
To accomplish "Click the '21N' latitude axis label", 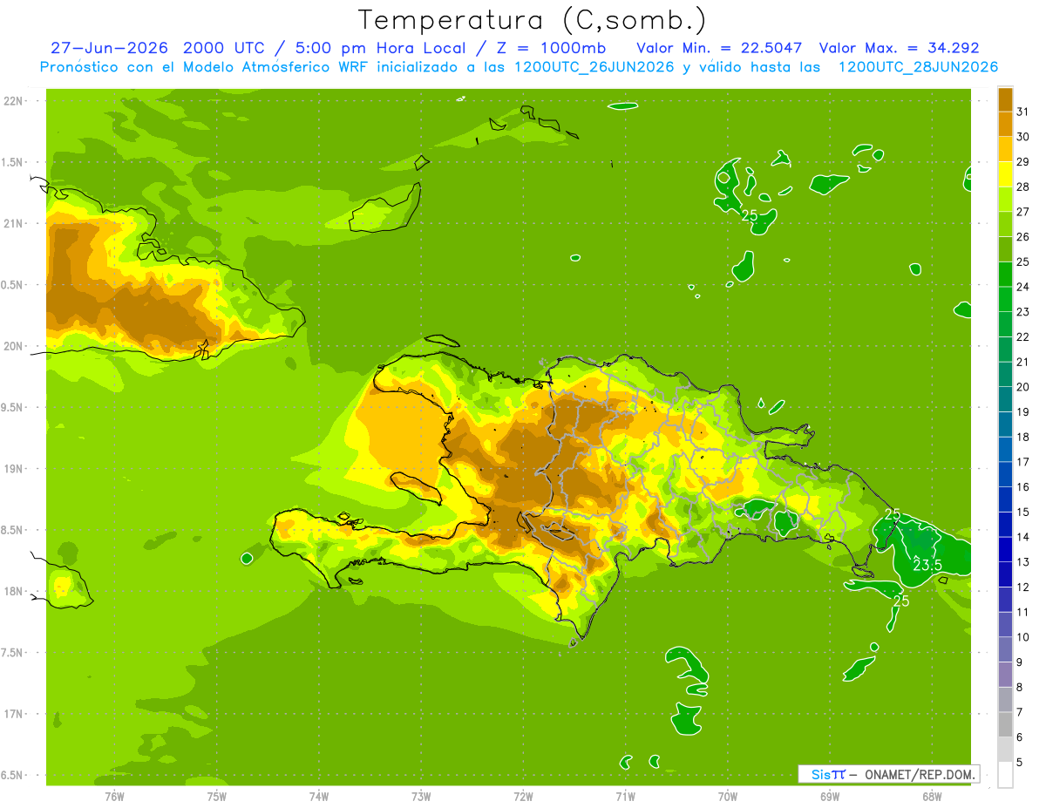I will coord(14,223).
